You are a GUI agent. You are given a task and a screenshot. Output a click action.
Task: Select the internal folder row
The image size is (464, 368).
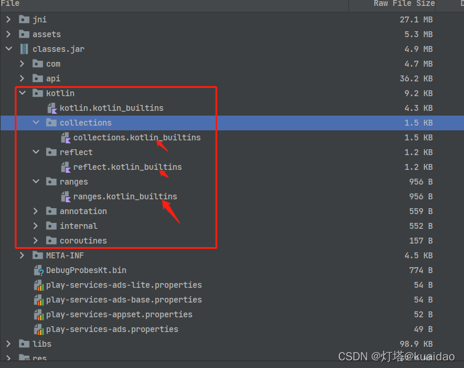click(79, 226)
